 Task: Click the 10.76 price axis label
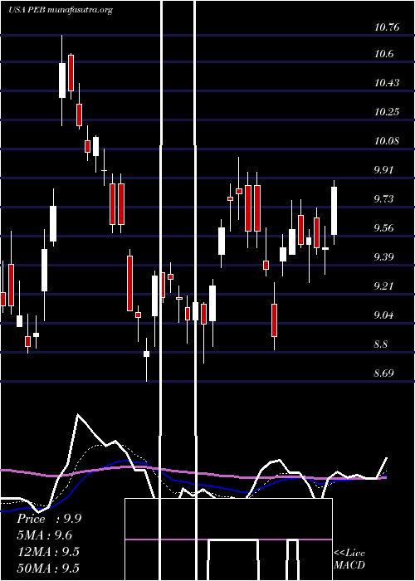(x=387, y=27)
